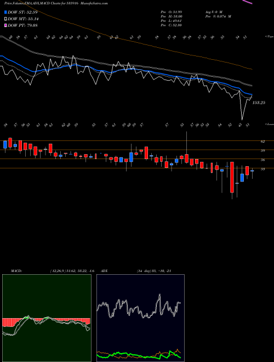Click the Pre H: 53.00 value
The width and height of the screenshot is (274, 362).
[x=172, y=16]
